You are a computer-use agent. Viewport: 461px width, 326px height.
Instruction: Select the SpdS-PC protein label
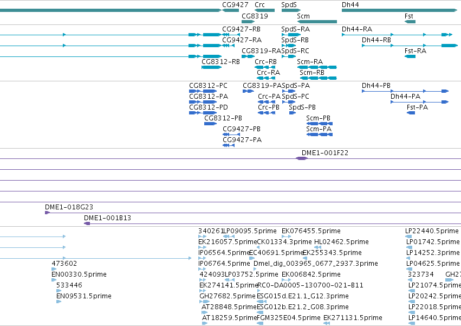(295, 97)
